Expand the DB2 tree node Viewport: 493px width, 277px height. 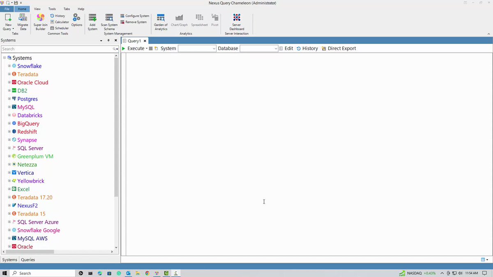click(x=9, y=91)
